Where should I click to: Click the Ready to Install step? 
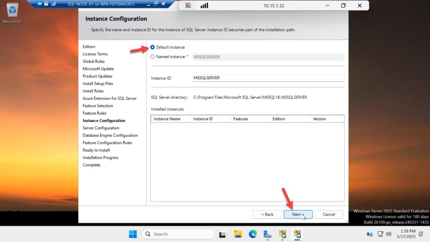coord(96,150)
